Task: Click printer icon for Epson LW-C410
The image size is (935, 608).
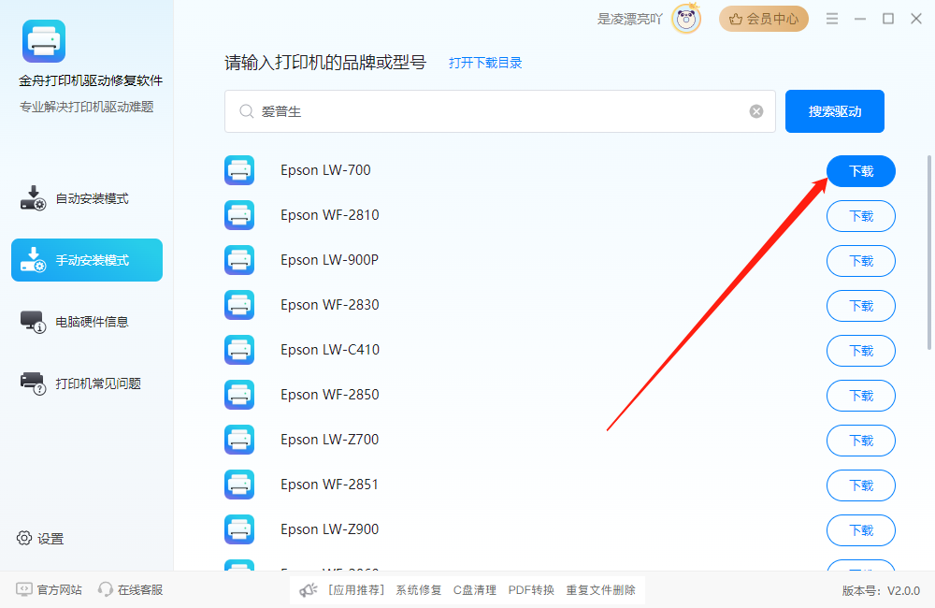Action: pyautogui.click(x=239, y=350)
